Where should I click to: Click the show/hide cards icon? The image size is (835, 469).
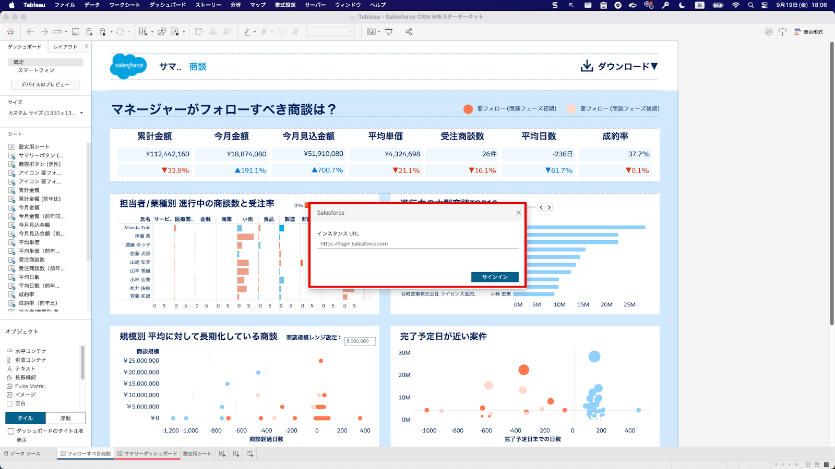click(371, 32)
